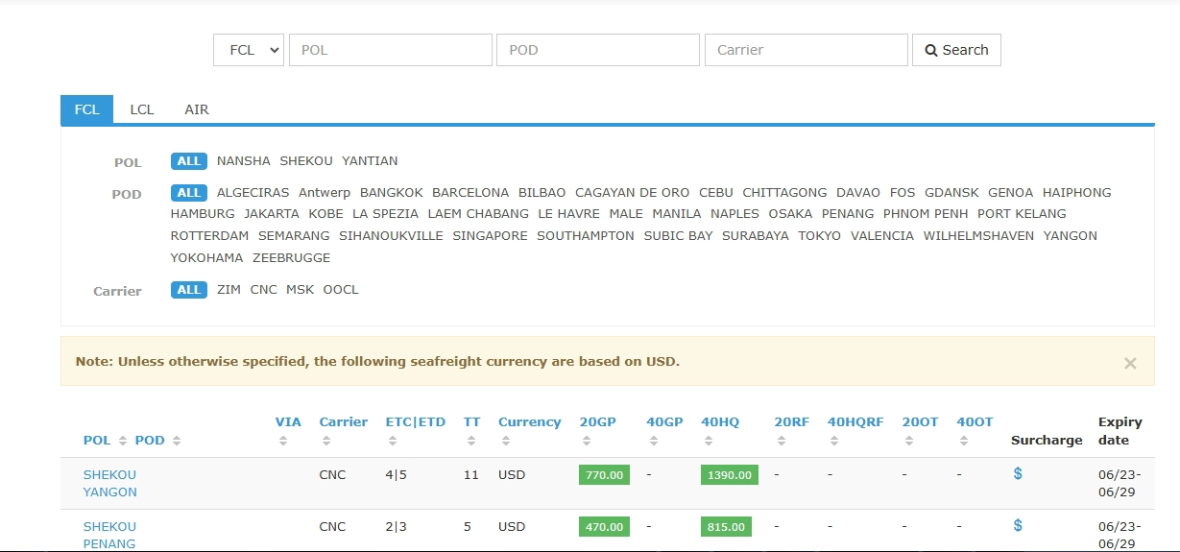Image resolution: width=1180 pixels, height=552 pixels.
Task: Filter POD by BARCELONA
Action: tap(470, 193)
